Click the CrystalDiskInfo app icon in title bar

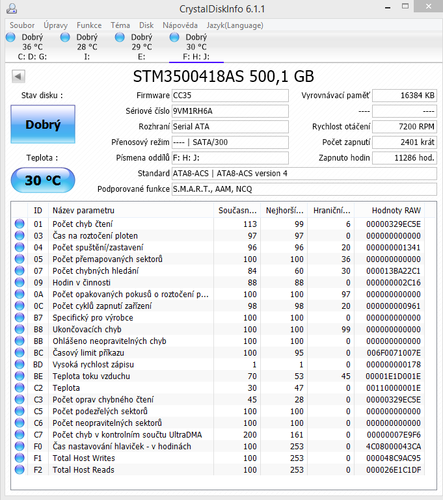[x=12, y=8]
